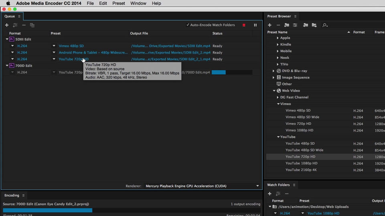The image size is (385, 216).
Task: Click the new preset group folder icon
Action: [x=286, y=25]
